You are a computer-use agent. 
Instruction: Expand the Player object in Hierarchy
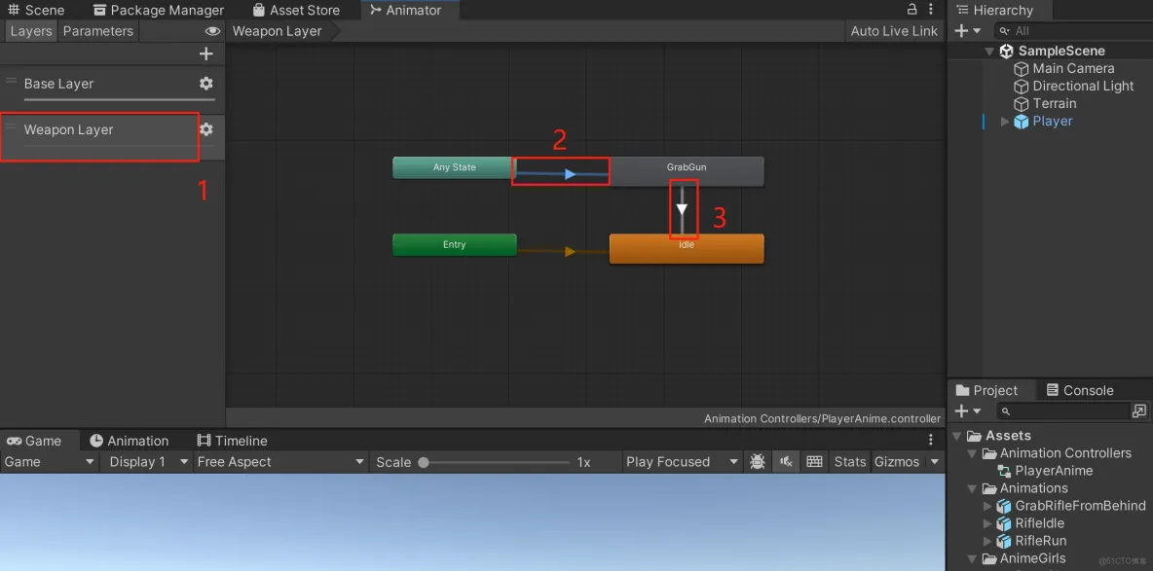[x=1004, y=122]
